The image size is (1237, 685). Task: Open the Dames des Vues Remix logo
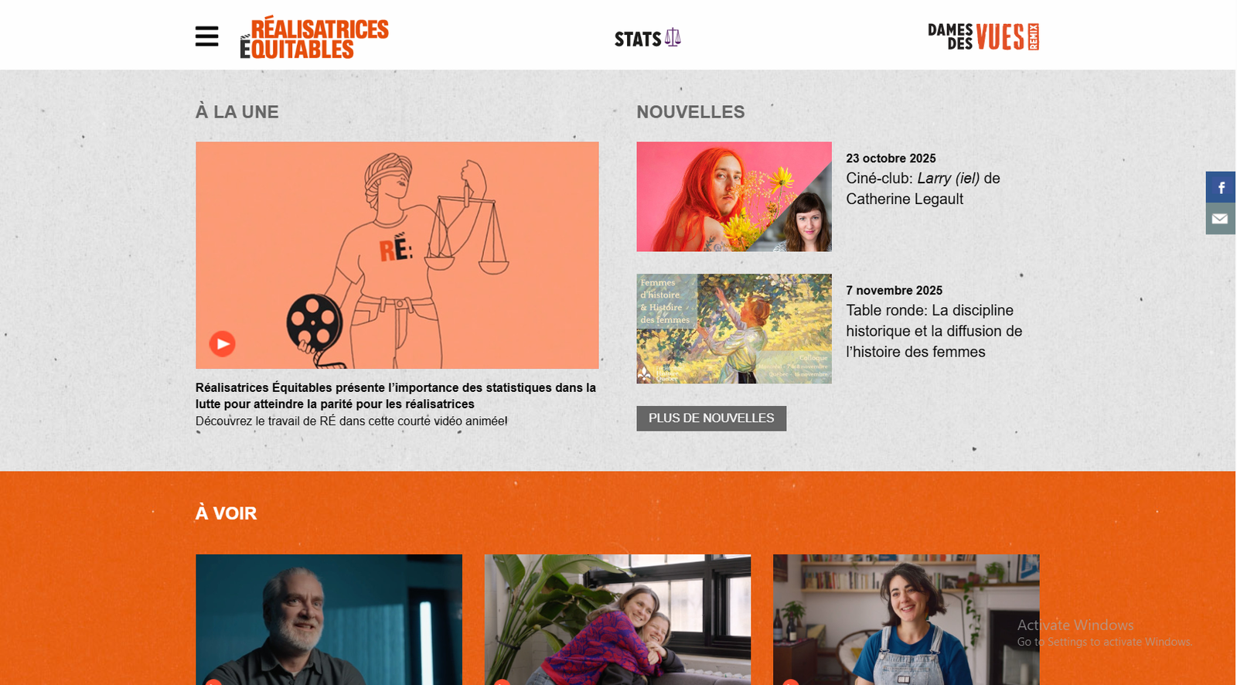pyautogui.click(x=983, y=36)
